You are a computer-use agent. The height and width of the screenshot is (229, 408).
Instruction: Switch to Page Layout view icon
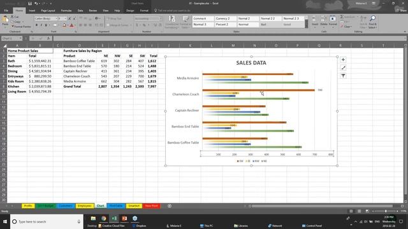(359, 211)
